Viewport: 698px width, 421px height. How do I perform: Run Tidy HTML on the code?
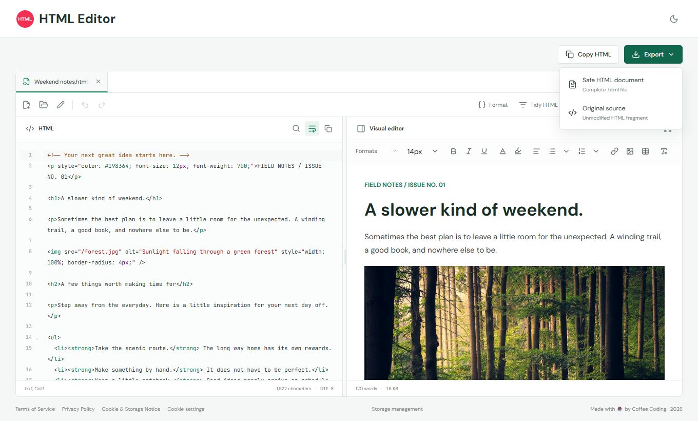(x=538, y=105)
